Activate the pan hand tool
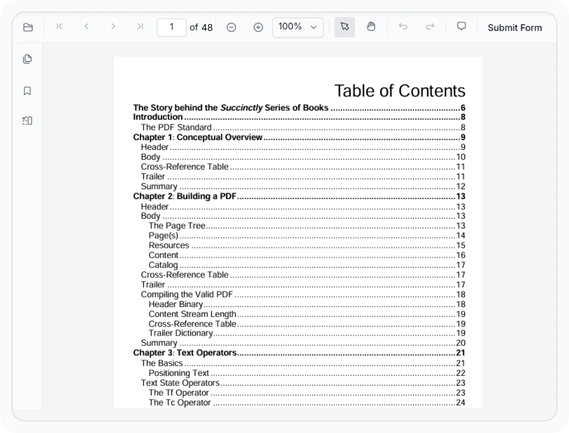The width and height of the screenshot is (569, 433). pos(371,27)
